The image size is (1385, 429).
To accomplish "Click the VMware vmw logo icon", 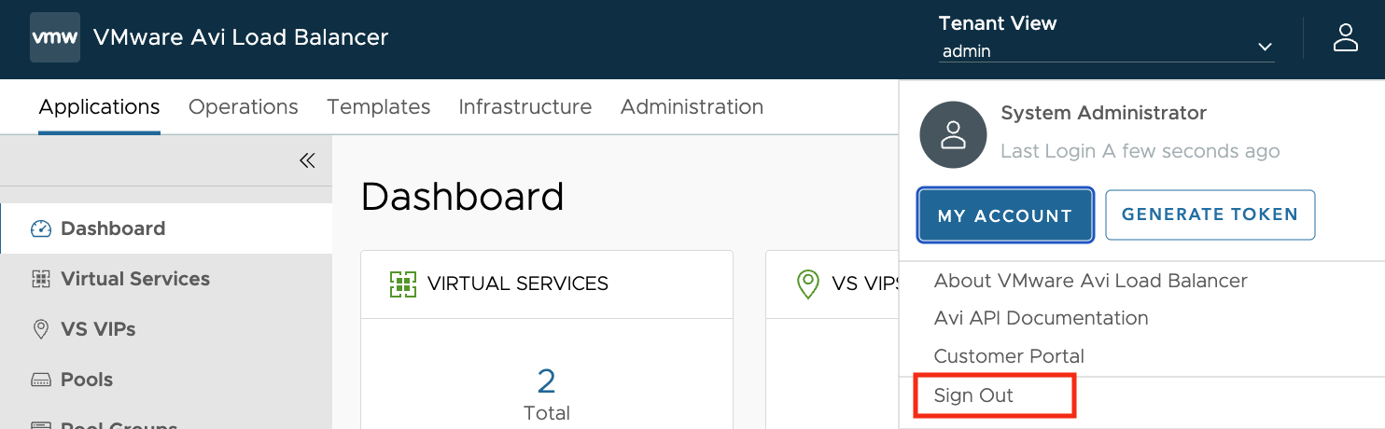I will pyautogui.click(x=55, y=38).
